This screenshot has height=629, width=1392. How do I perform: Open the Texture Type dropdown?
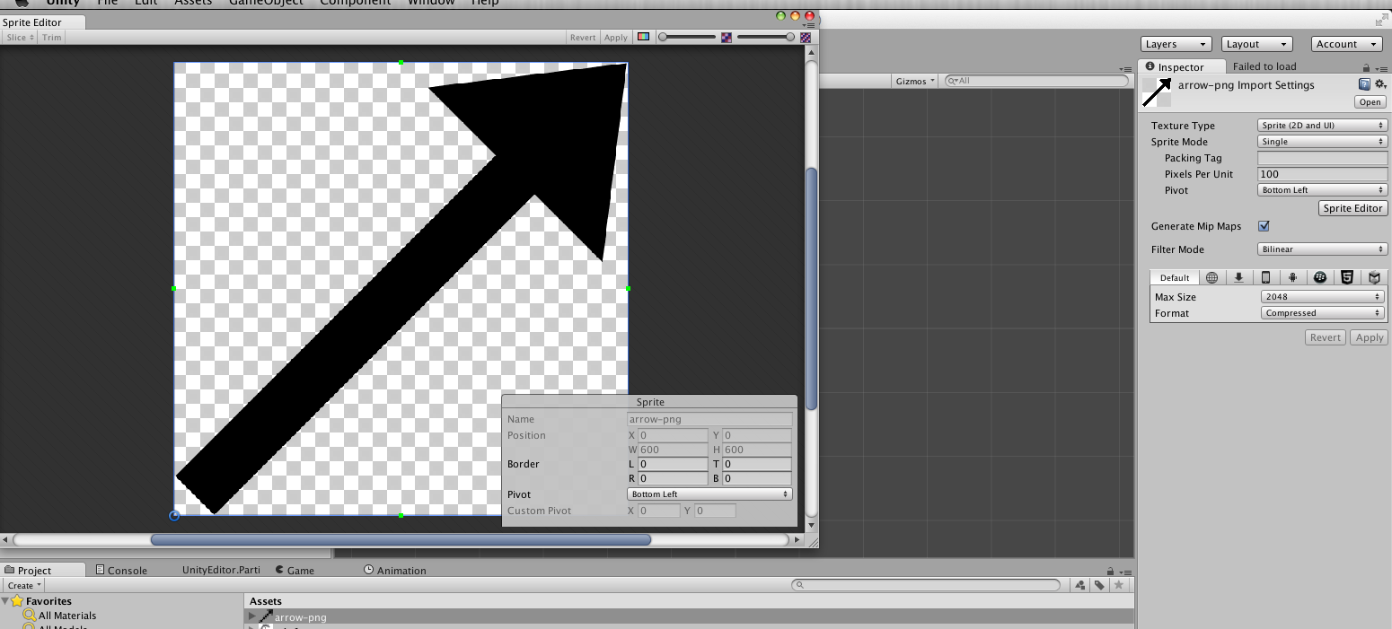click(1323, 126)
